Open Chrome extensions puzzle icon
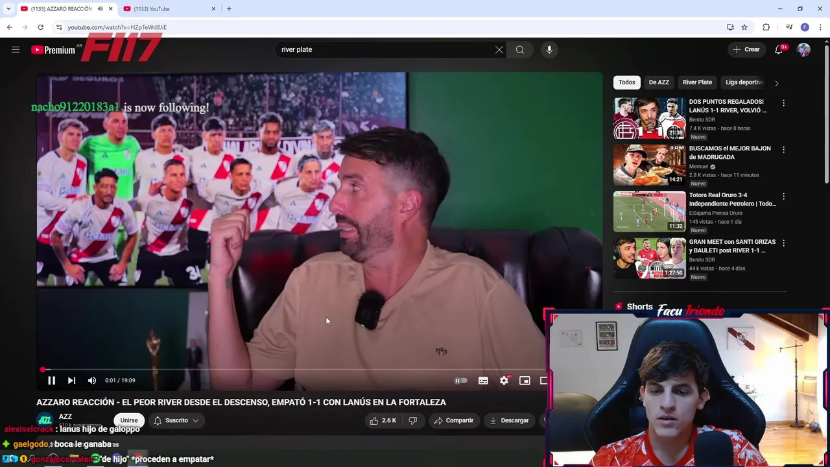Image resolution: width=830 pixels, height=467 pixels. click(x=766, y=27)
